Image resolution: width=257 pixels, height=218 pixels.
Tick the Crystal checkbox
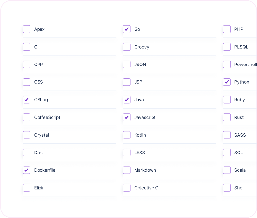(27, 135)
